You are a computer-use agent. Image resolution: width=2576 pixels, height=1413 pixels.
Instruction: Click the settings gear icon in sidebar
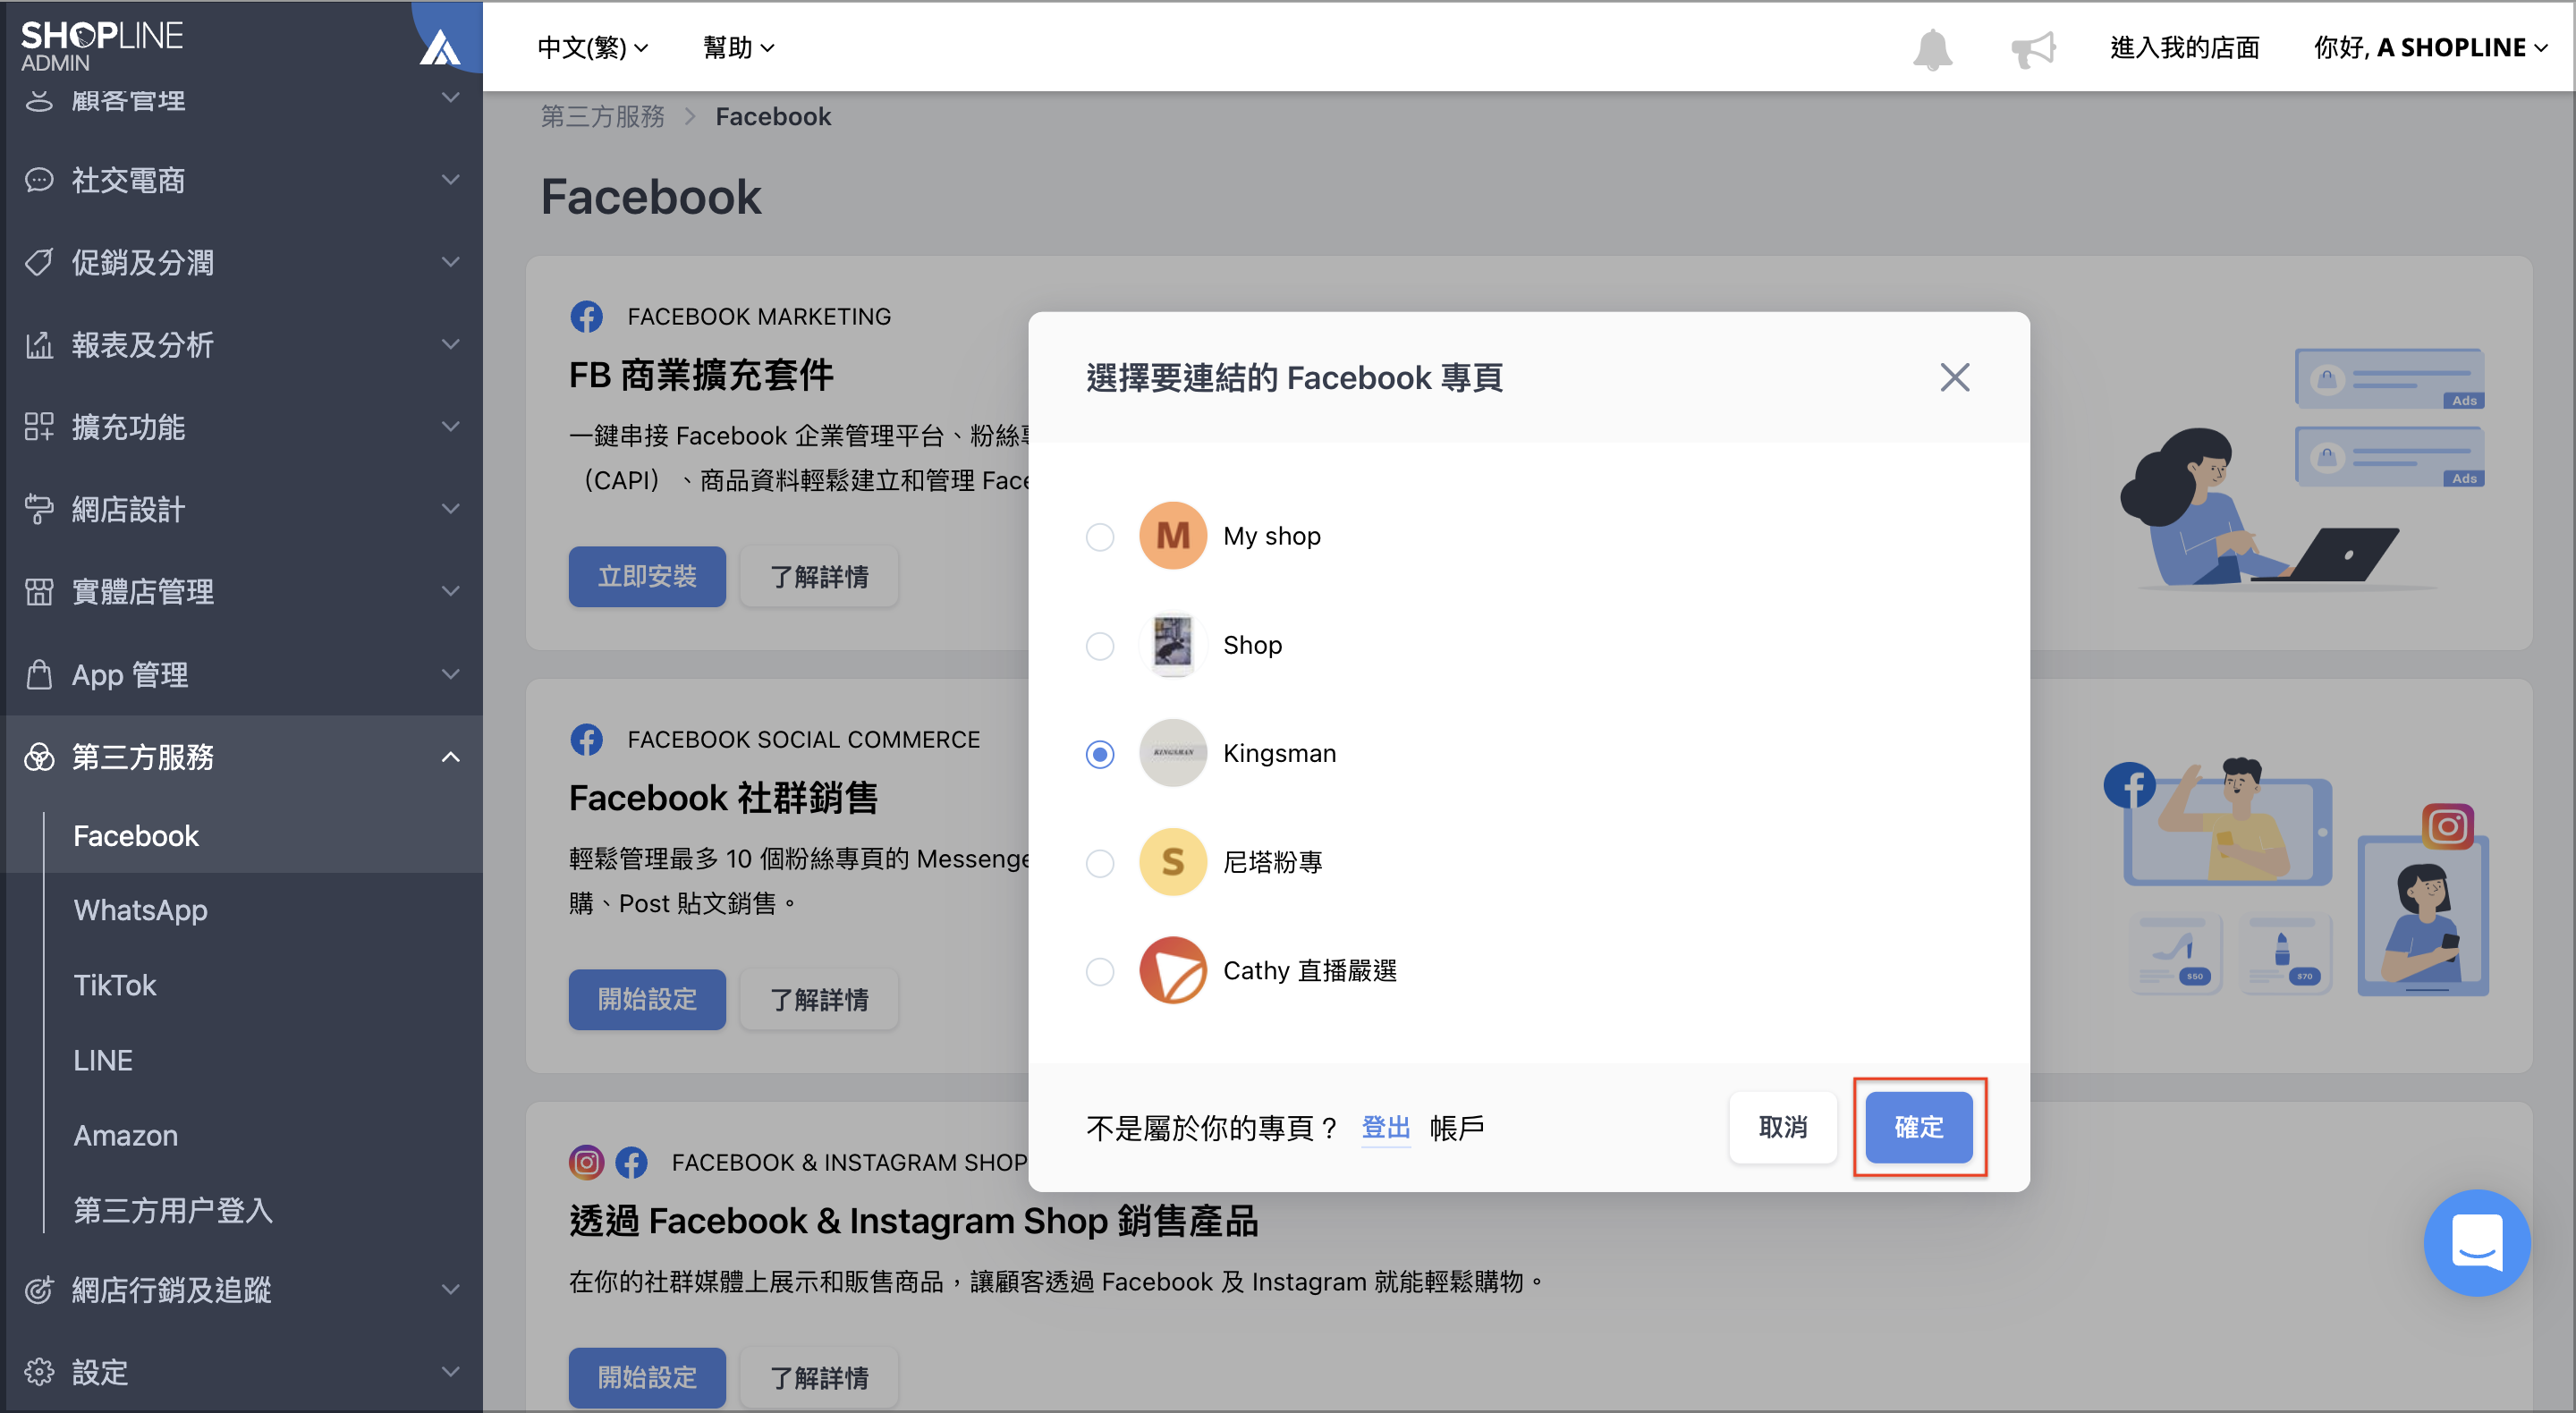pyautogui.click(x=39, y=1372)
